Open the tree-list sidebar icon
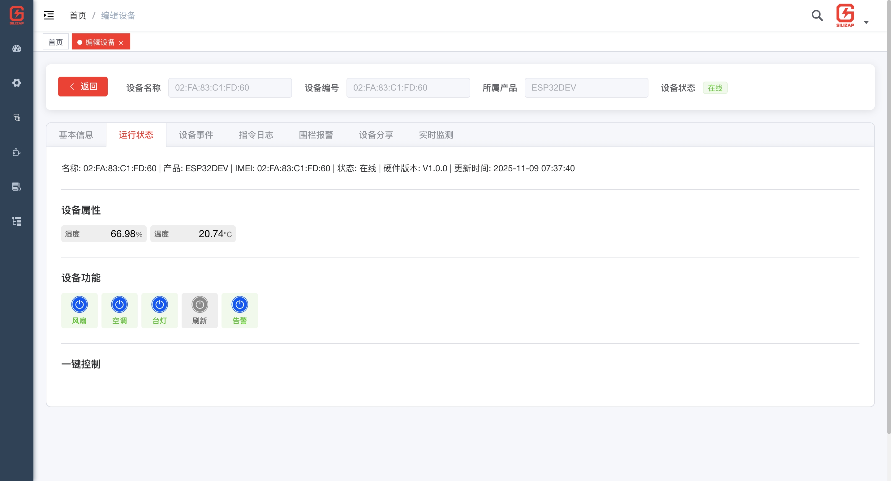 [x=17, y=221]
